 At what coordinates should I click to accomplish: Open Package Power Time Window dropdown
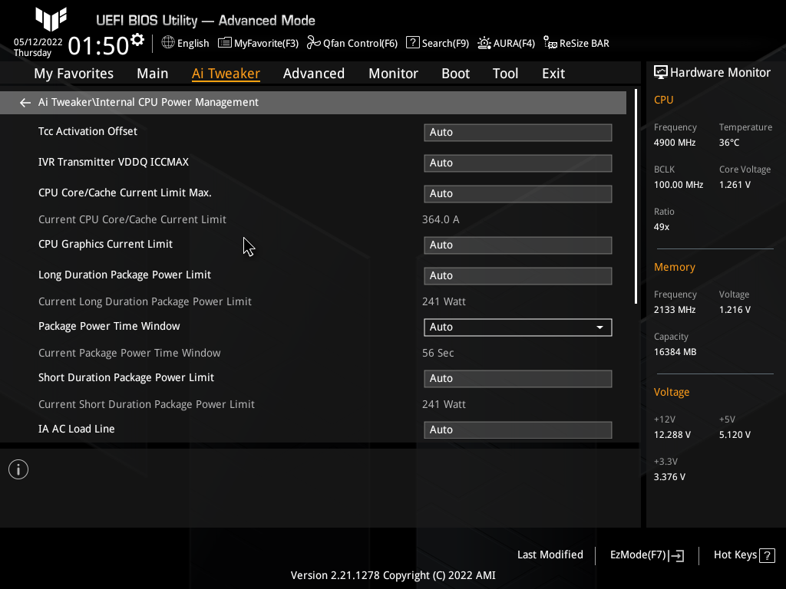point(518,327)
